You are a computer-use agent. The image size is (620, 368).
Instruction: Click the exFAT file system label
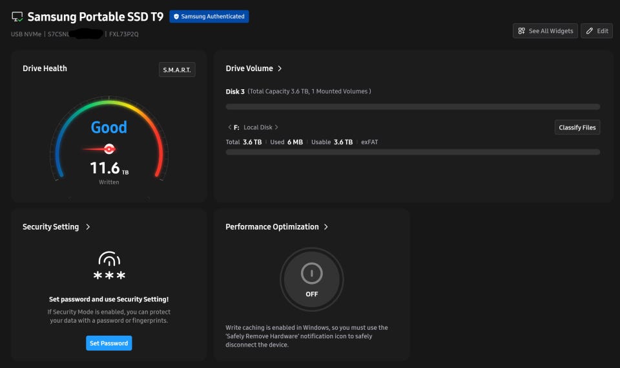coord(369,142)
